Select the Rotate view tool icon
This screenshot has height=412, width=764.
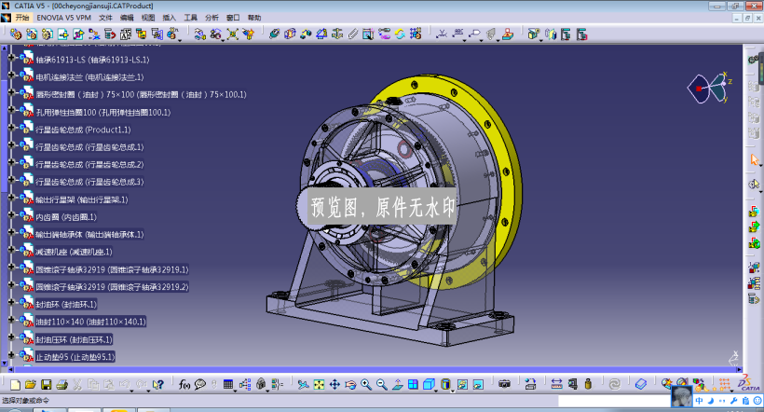tap(350, 385)
